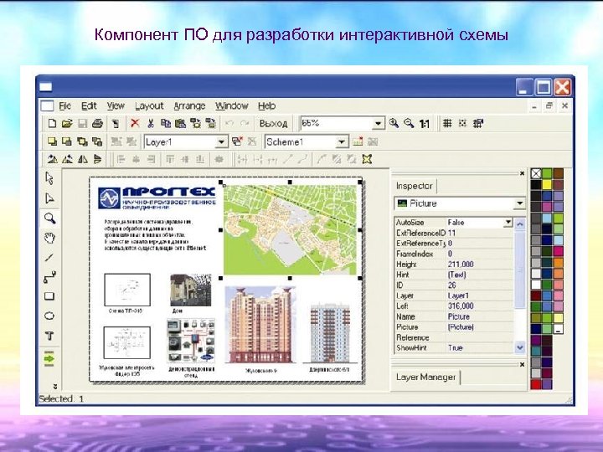The width and height of the screenshot is (603, 452).
Task: Click the Print icon in toolbar
Action: (97, 123)
